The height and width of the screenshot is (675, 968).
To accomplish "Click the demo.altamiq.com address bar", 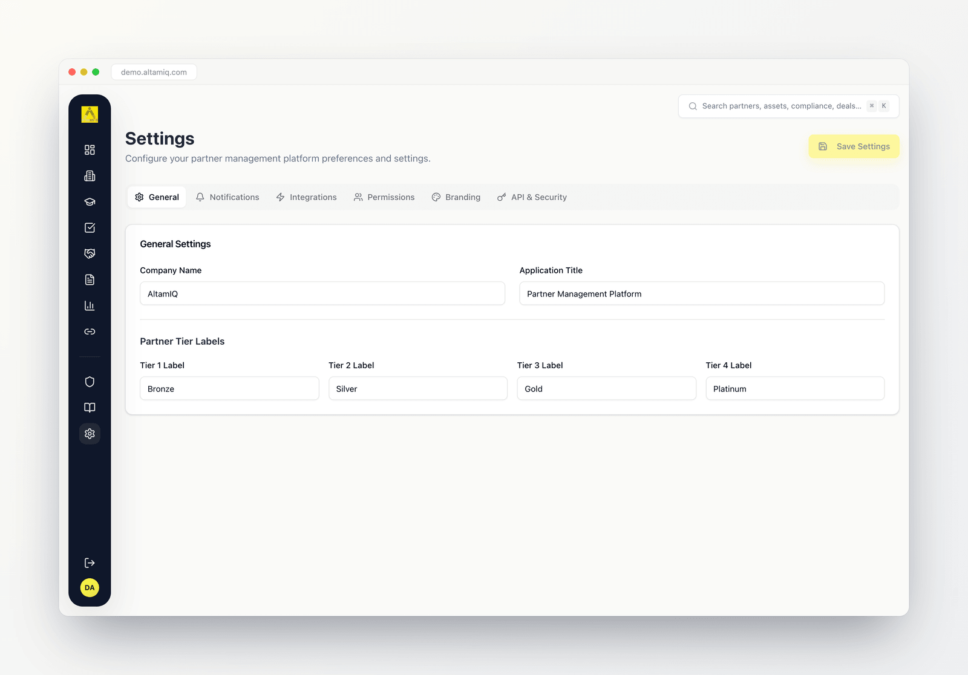I will (x=154, y=72).
